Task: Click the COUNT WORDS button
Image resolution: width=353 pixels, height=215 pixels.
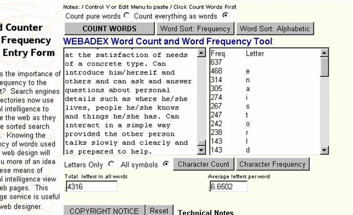Action: (109, 29)
